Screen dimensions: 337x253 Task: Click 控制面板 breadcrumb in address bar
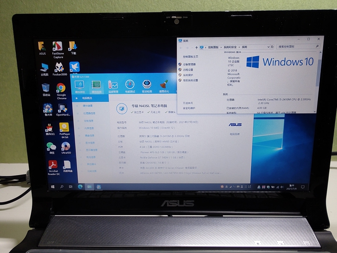(x=213, y=47)
